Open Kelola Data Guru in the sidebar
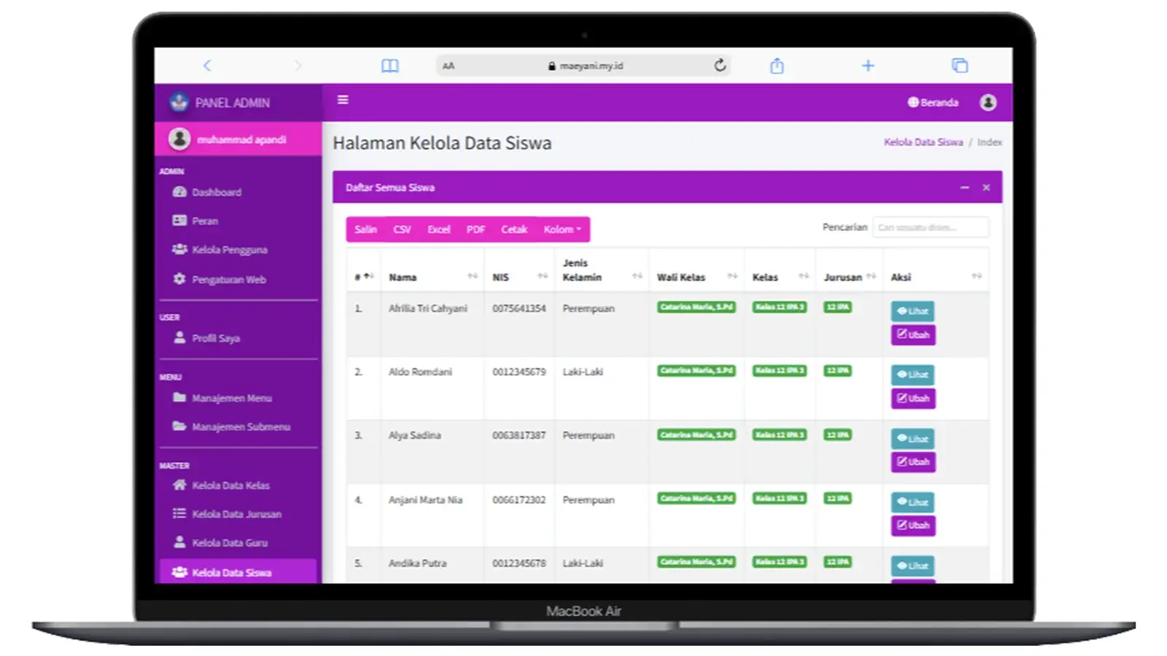 pyautogui.click(x=229, y=543)
